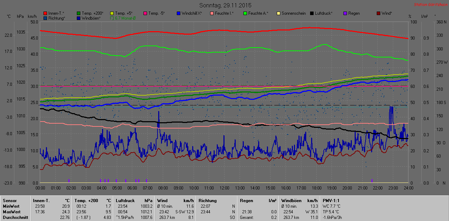449x221 pixels.
Task: Click the purple rain marker near 21:38
Action: (x=372, y=181)
